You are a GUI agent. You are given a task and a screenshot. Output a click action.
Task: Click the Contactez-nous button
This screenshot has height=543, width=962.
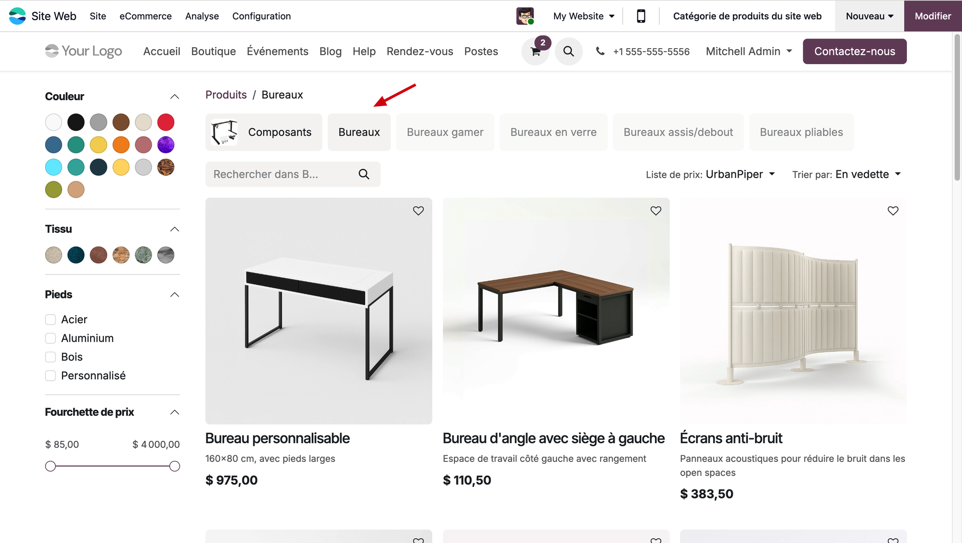854,52
